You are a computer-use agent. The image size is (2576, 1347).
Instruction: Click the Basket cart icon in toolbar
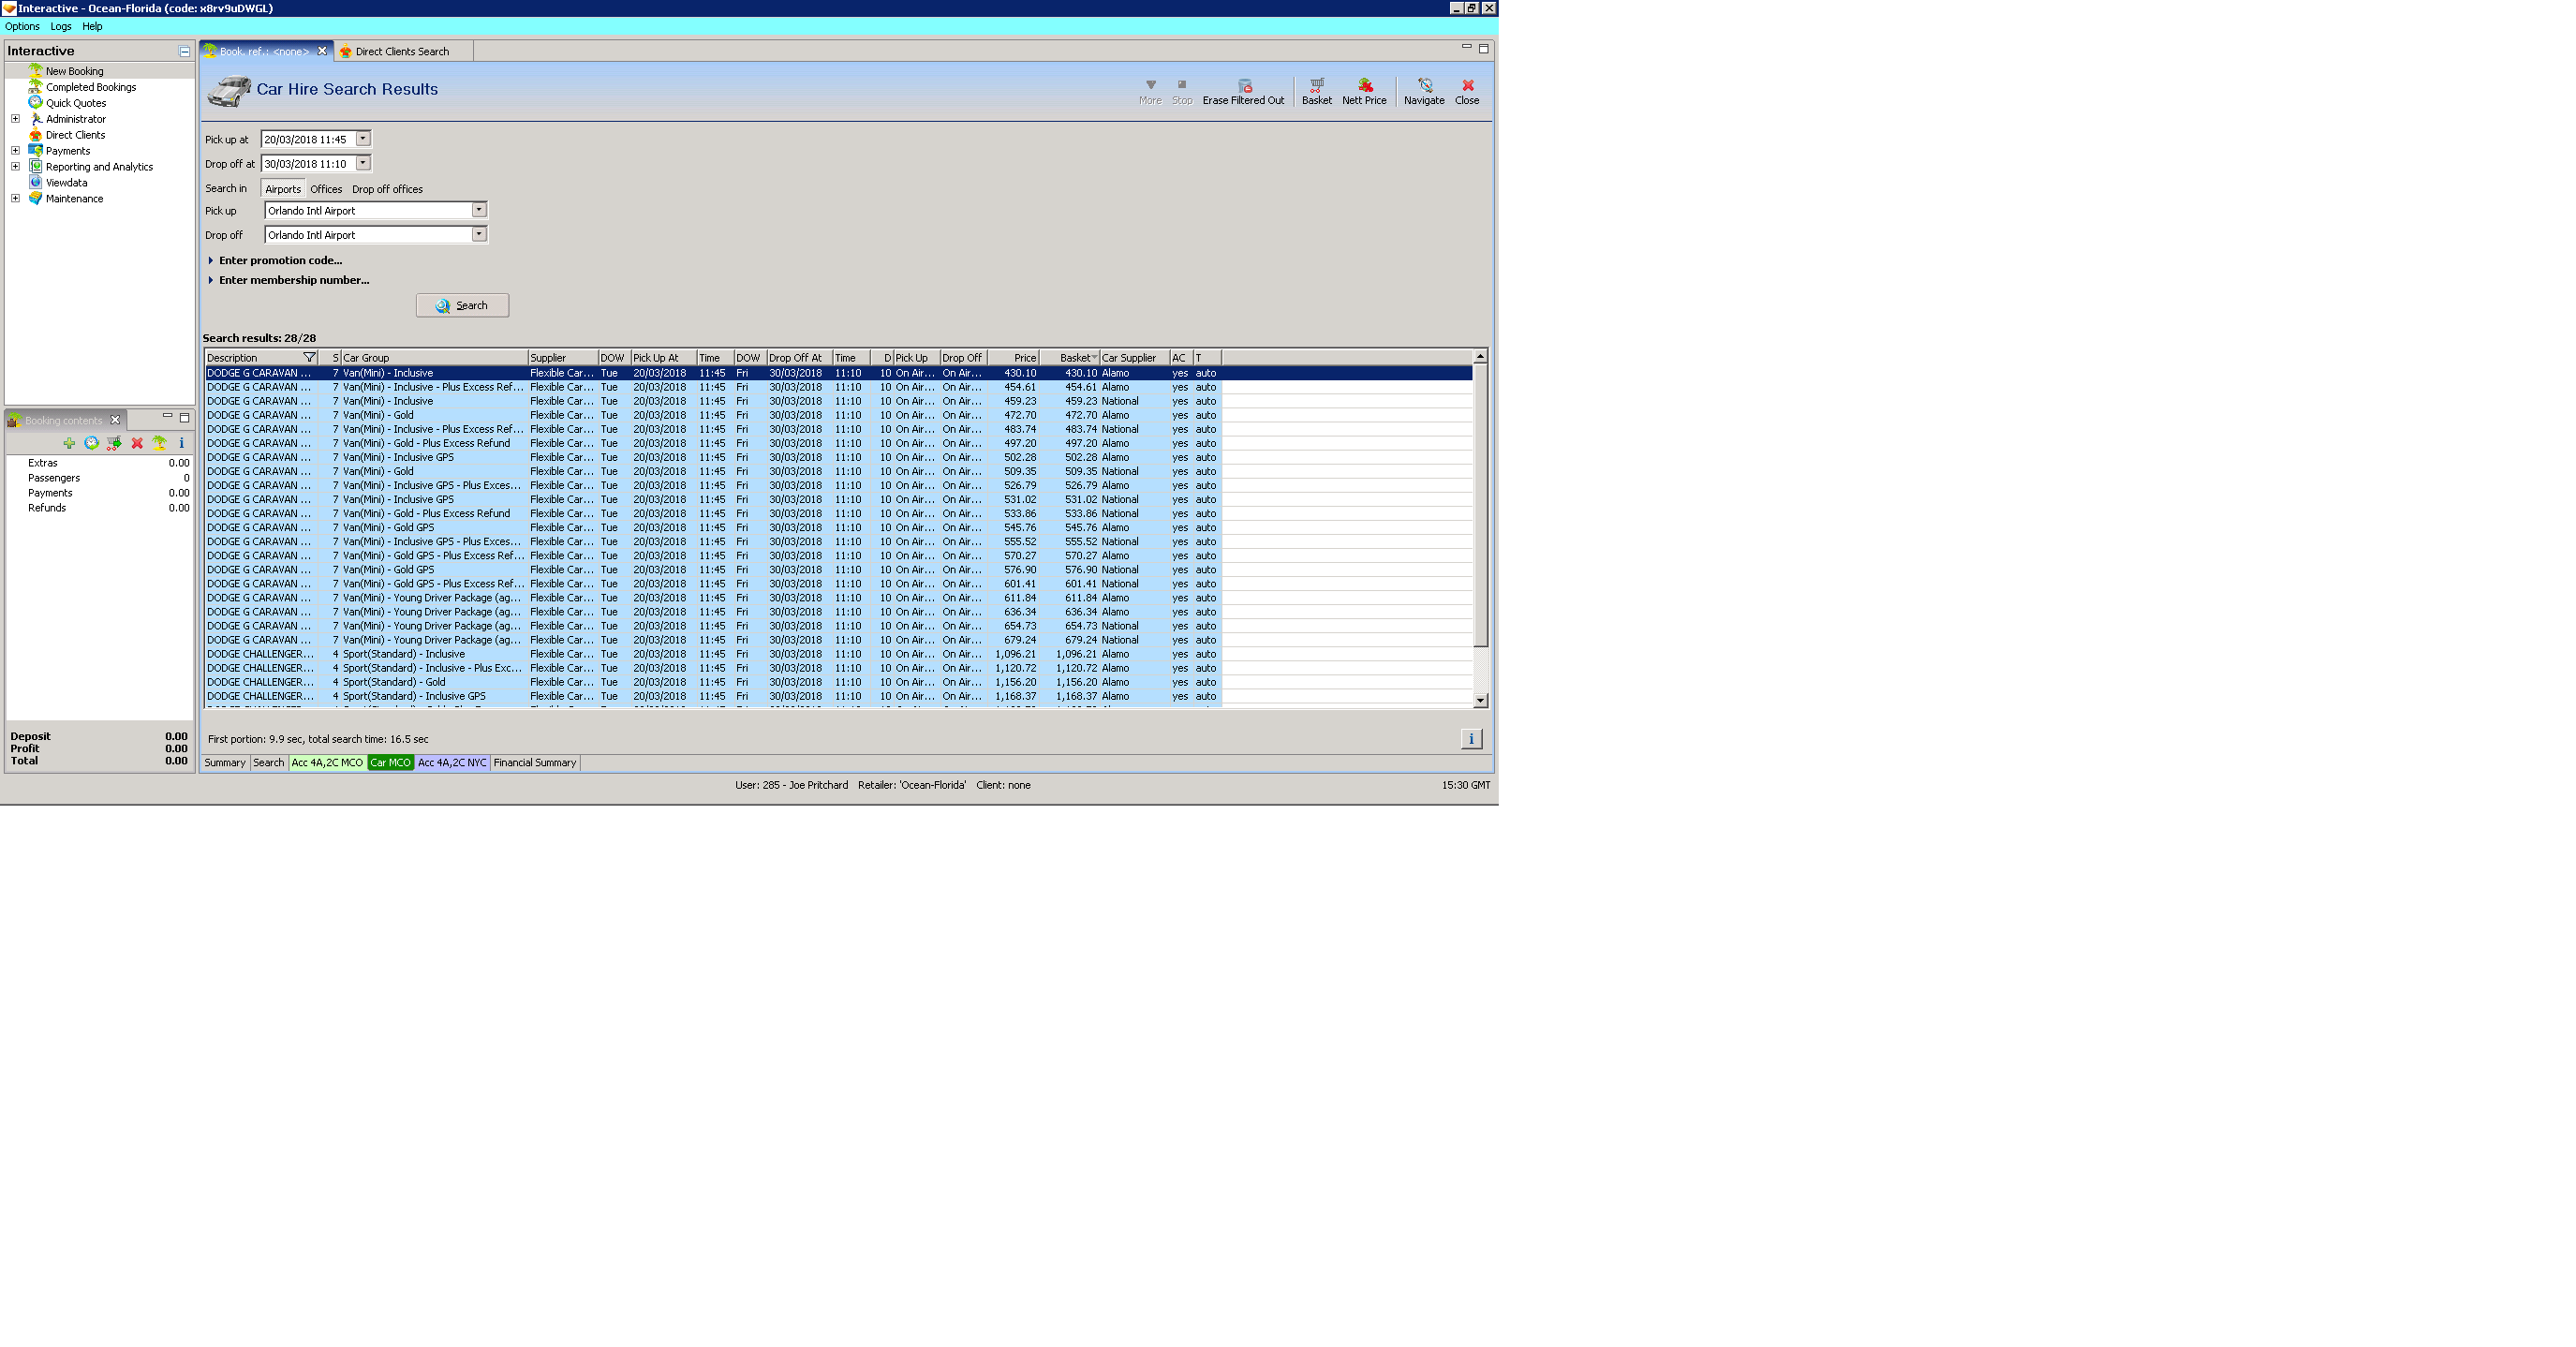tap(1316, 86)
